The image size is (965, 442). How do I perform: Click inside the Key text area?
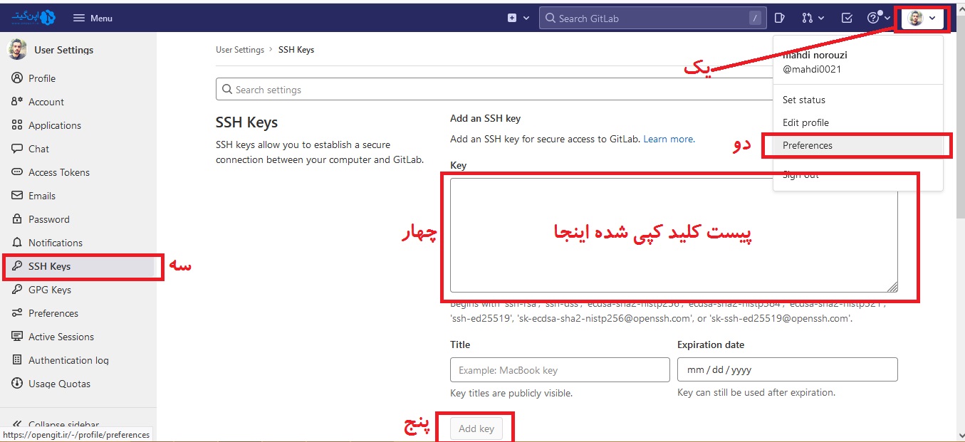tap(674, 236)
